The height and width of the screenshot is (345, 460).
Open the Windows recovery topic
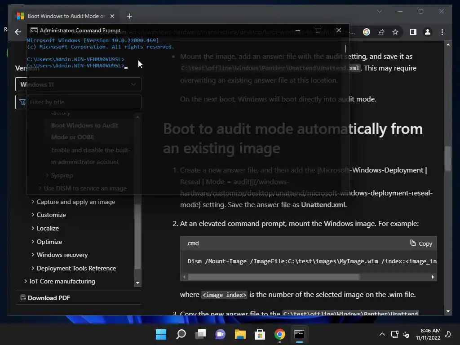pos(62,255)
